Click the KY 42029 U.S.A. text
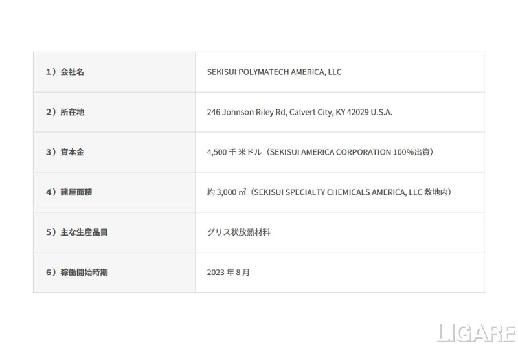This screenshot has width=518, height=345. (363, 112)
